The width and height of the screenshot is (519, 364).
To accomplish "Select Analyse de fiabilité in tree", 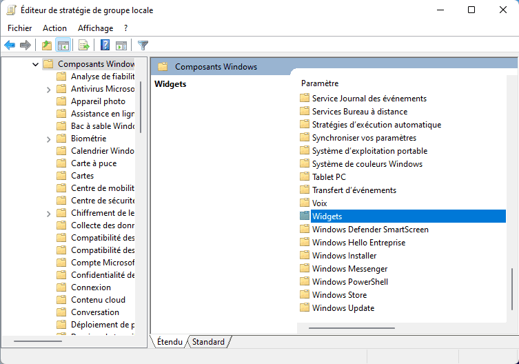I will 103,77.
